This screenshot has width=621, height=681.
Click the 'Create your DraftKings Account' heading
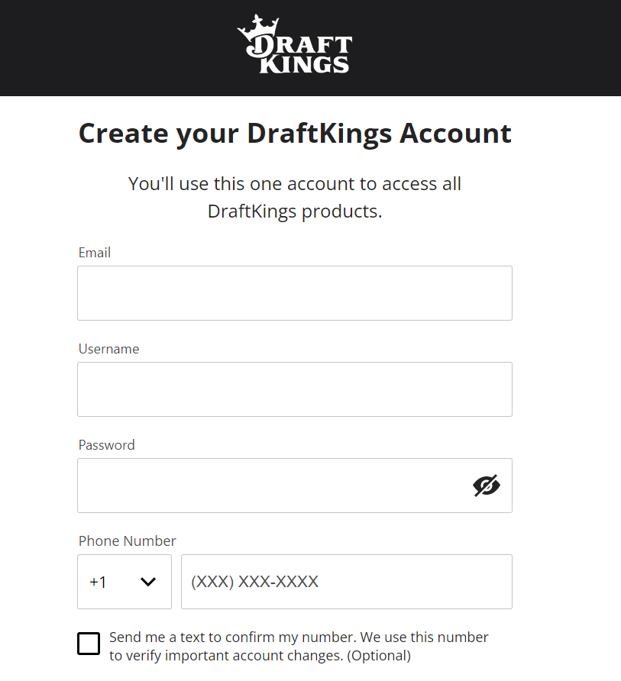coord(295,134)
